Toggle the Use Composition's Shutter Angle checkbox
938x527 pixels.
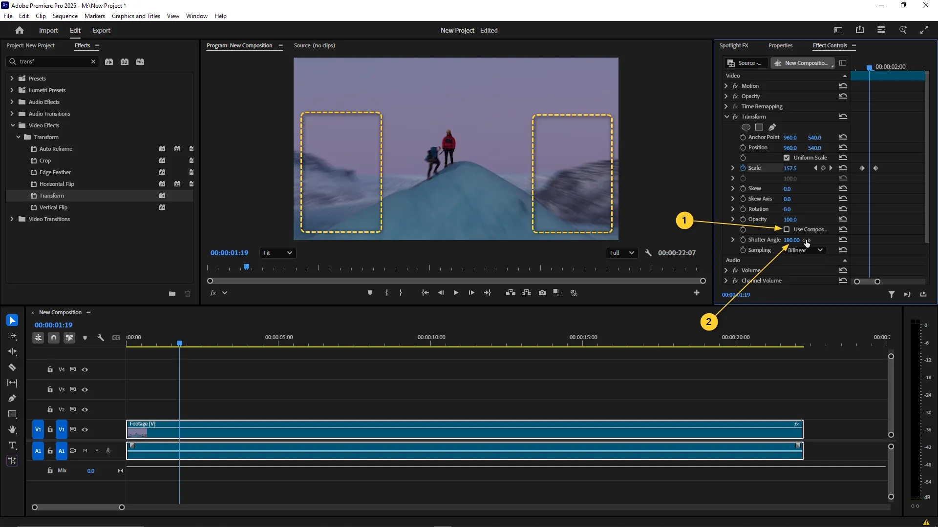tap(787, 229)
